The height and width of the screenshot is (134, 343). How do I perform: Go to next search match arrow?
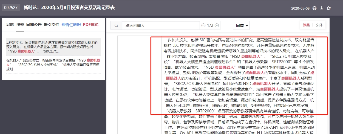coord(217,25)
